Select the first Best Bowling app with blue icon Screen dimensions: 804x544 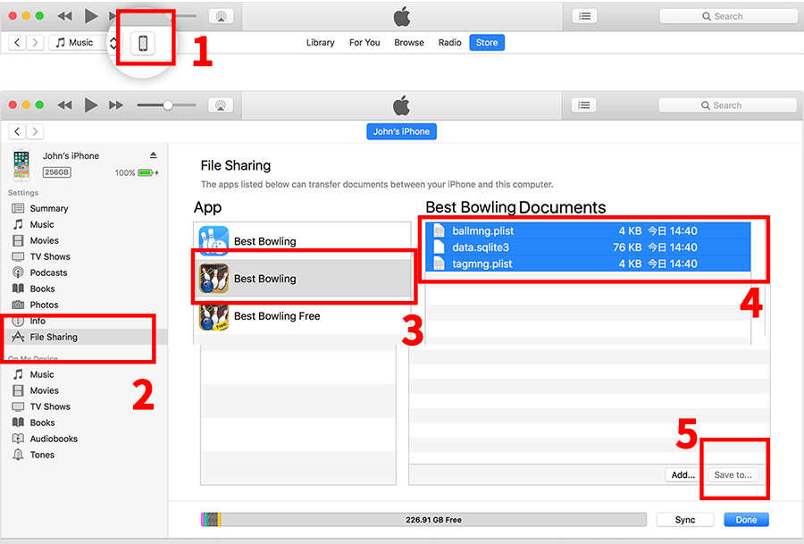(303, 241)
